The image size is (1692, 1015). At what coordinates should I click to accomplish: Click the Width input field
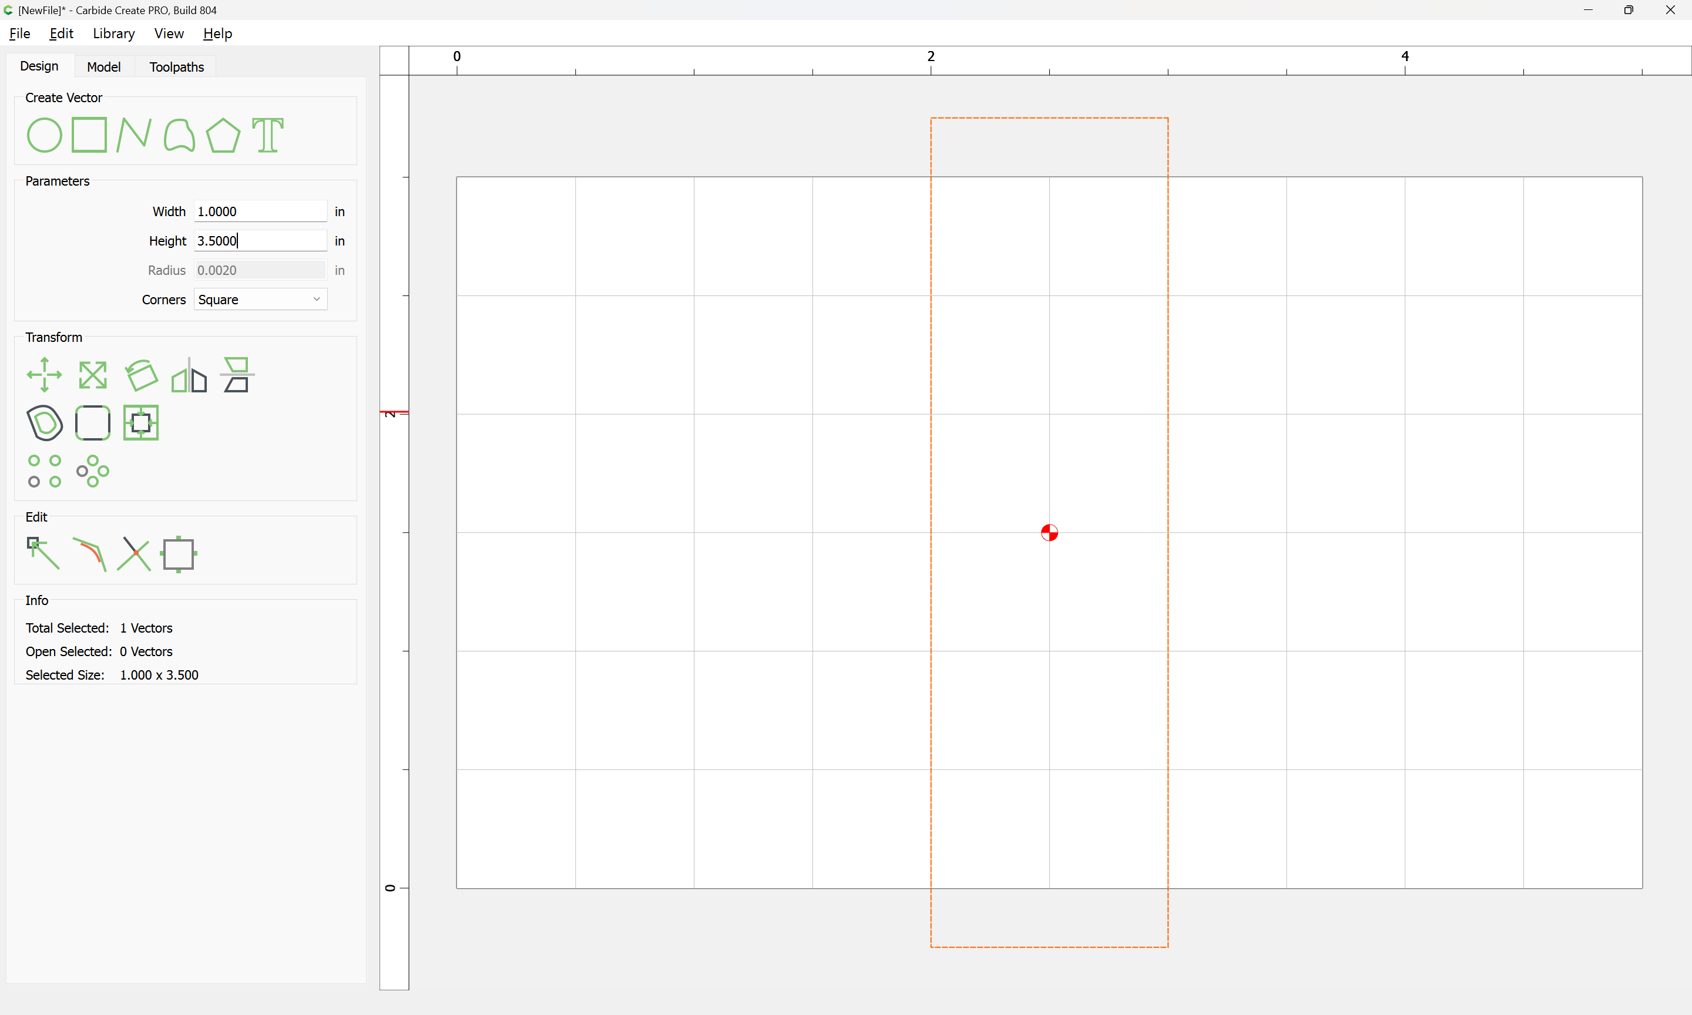(x=260, y=211)
